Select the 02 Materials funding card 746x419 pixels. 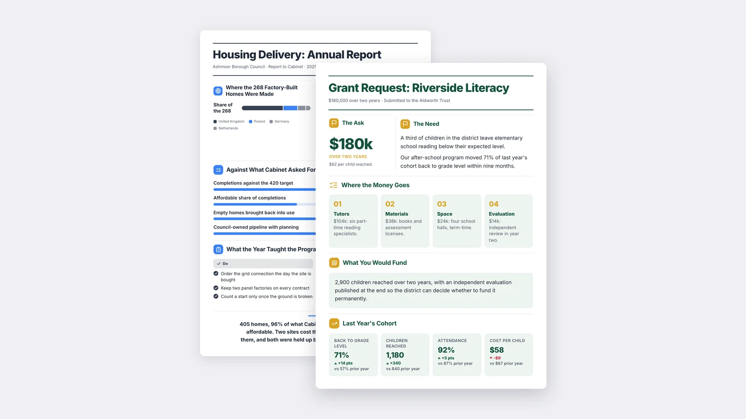pos(405,221)
